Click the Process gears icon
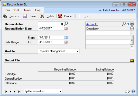The image size is (138, 96). 5,16
